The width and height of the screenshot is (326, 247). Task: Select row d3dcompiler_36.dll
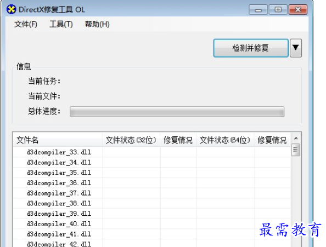coord(152,183)
